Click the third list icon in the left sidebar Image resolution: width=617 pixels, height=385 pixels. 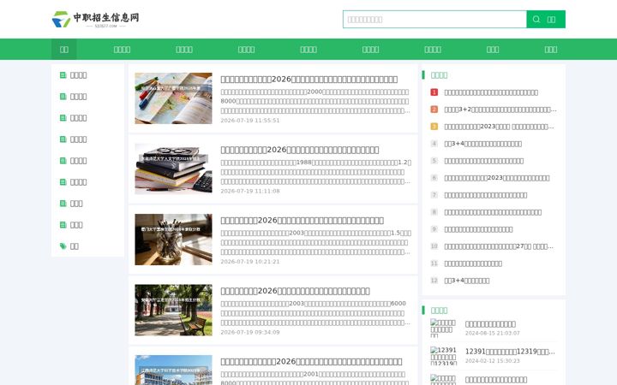(63, 117)
